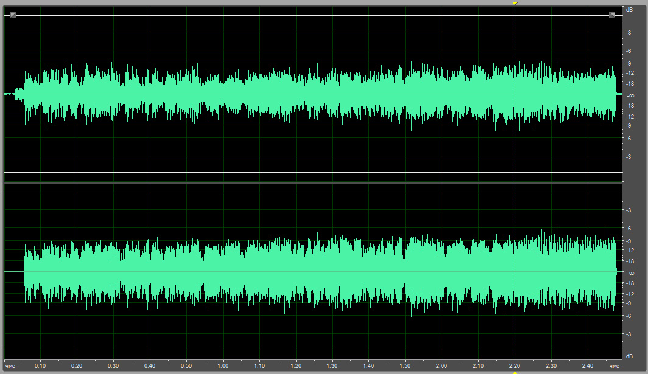Click the -3 dB mark atop upper channel scale
Screen dimensions: 648x374
(x=629, y=32)
